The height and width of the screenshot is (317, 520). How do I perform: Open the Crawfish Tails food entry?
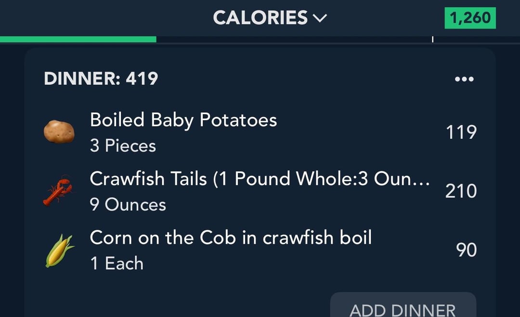pyautogui.click(x=260, y=179)
